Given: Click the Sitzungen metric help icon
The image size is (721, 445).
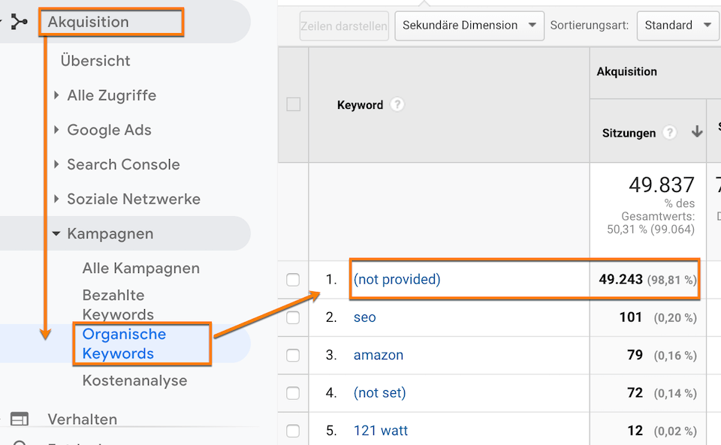Looking at the screenshot, I should pyautogui.click(x=669, y=133).
